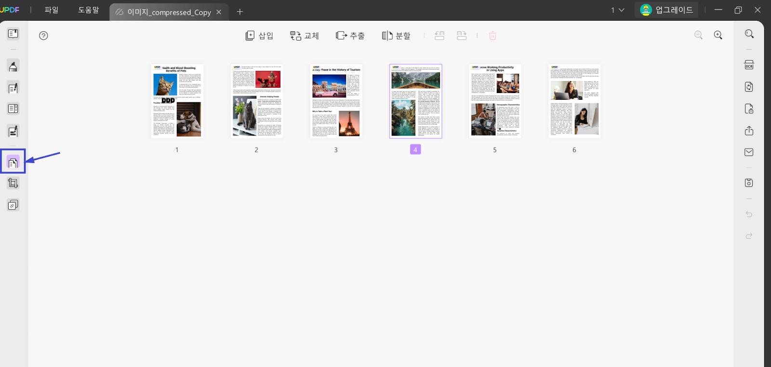Rotate page clockwise icon
The width and height of the screenshot is (771, 367).
click(x=462, y=36)
